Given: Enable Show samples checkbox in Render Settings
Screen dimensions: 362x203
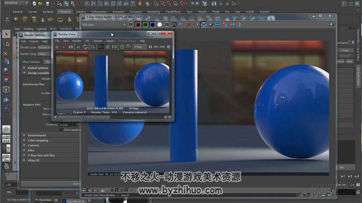Looking at the screenshot, I should pyautogui.click(x=61, y=130).
